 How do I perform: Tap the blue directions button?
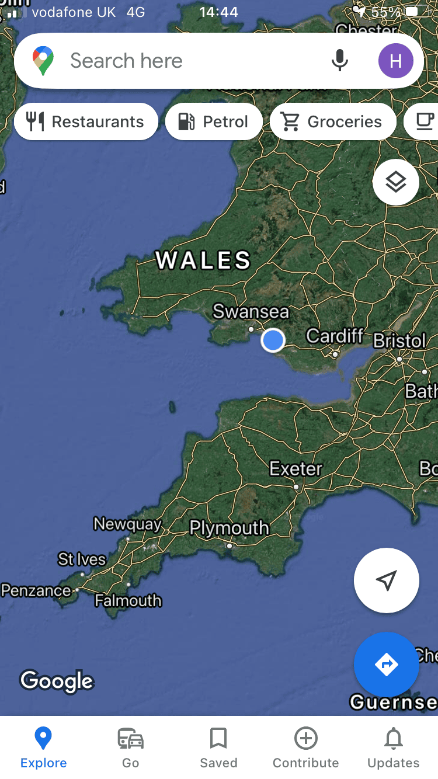coord(387,665)
